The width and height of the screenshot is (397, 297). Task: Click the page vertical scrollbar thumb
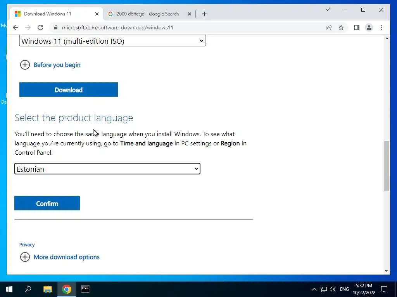(x=387, y=166)
